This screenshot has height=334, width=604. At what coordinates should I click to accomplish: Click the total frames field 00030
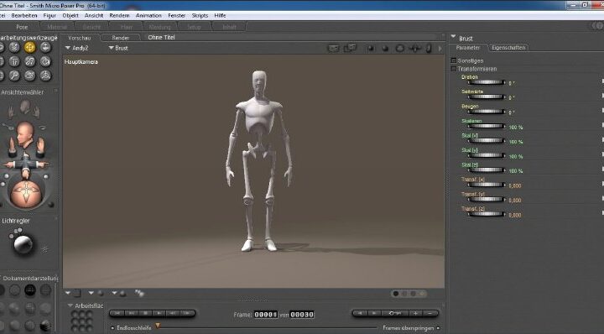click(x=302, y=315)
